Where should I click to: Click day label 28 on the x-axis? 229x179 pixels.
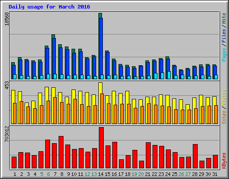(x=195, y=174)
